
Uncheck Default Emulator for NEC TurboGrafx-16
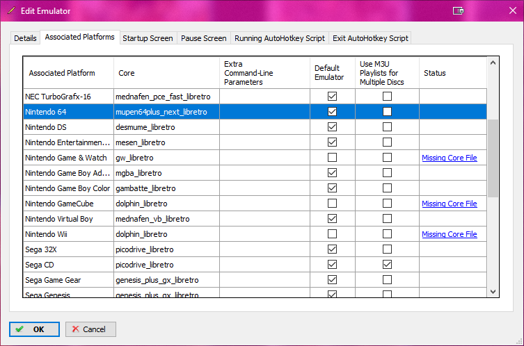(x=332, y=97)
